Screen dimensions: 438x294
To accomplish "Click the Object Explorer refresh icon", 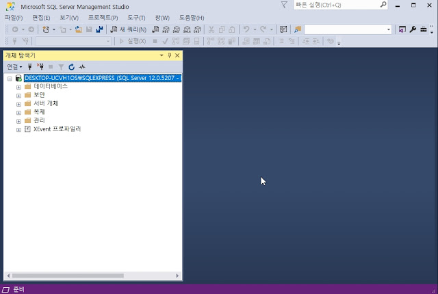I will tap(71, 67).
